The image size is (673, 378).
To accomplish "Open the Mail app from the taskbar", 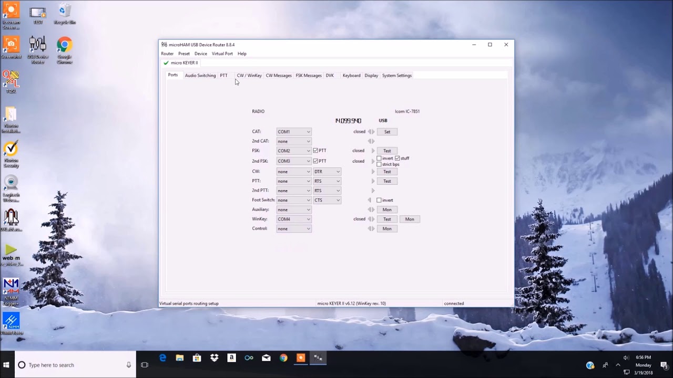I will [x=266, y=358].
